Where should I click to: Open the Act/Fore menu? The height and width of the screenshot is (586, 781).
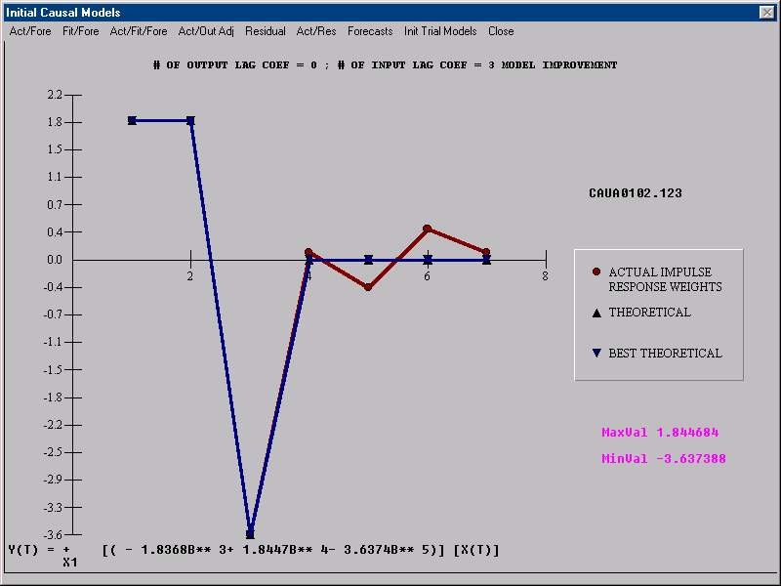[30, 31]
